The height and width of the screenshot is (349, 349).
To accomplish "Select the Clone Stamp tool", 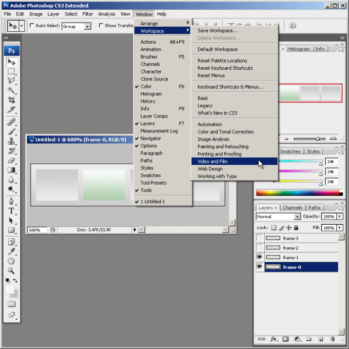I will [11, 141].
